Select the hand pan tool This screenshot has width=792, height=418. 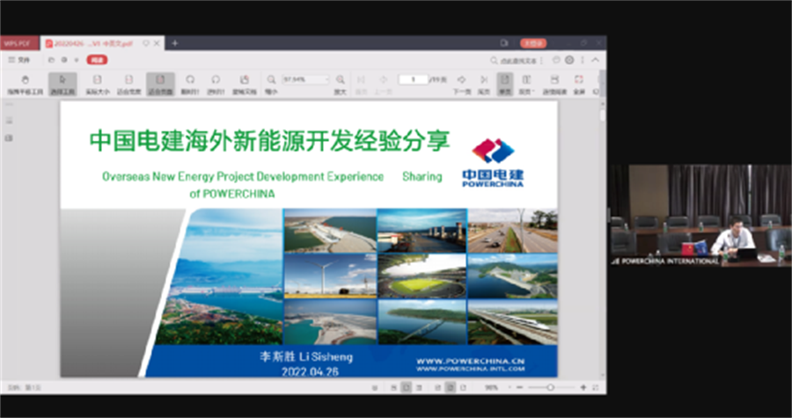click(25, 84)
